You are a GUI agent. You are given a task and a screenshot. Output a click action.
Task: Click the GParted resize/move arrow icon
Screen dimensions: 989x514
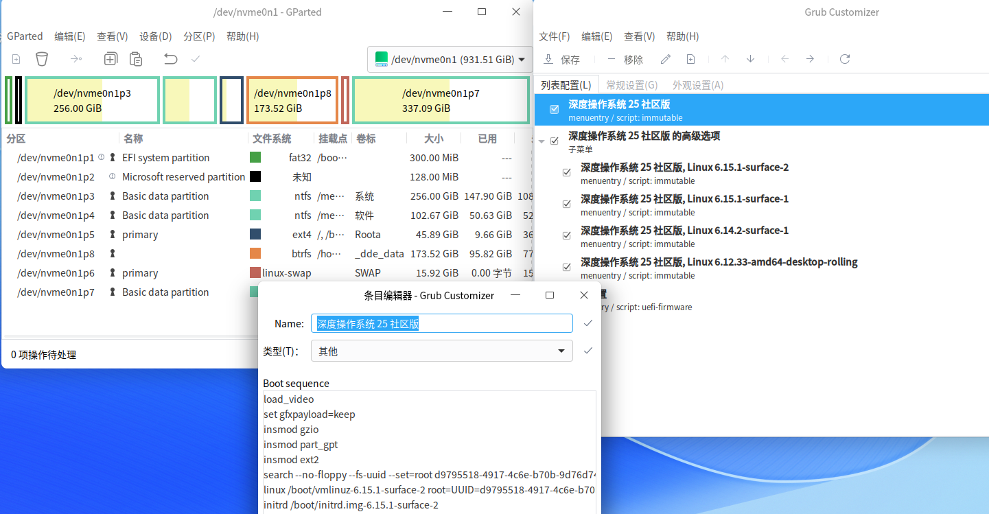pyautogui.click(x=76, y=59)
